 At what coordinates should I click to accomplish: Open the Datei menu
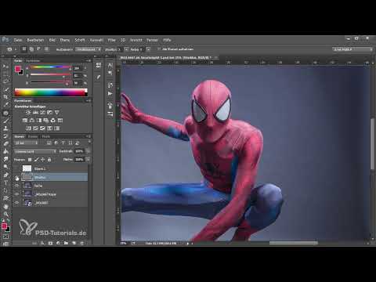pyautogui.click(x=18, y=40)
